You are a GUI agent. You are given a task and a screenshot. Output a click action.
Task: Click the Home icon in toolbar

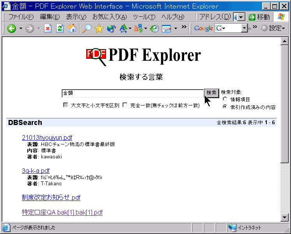(72, 28)
